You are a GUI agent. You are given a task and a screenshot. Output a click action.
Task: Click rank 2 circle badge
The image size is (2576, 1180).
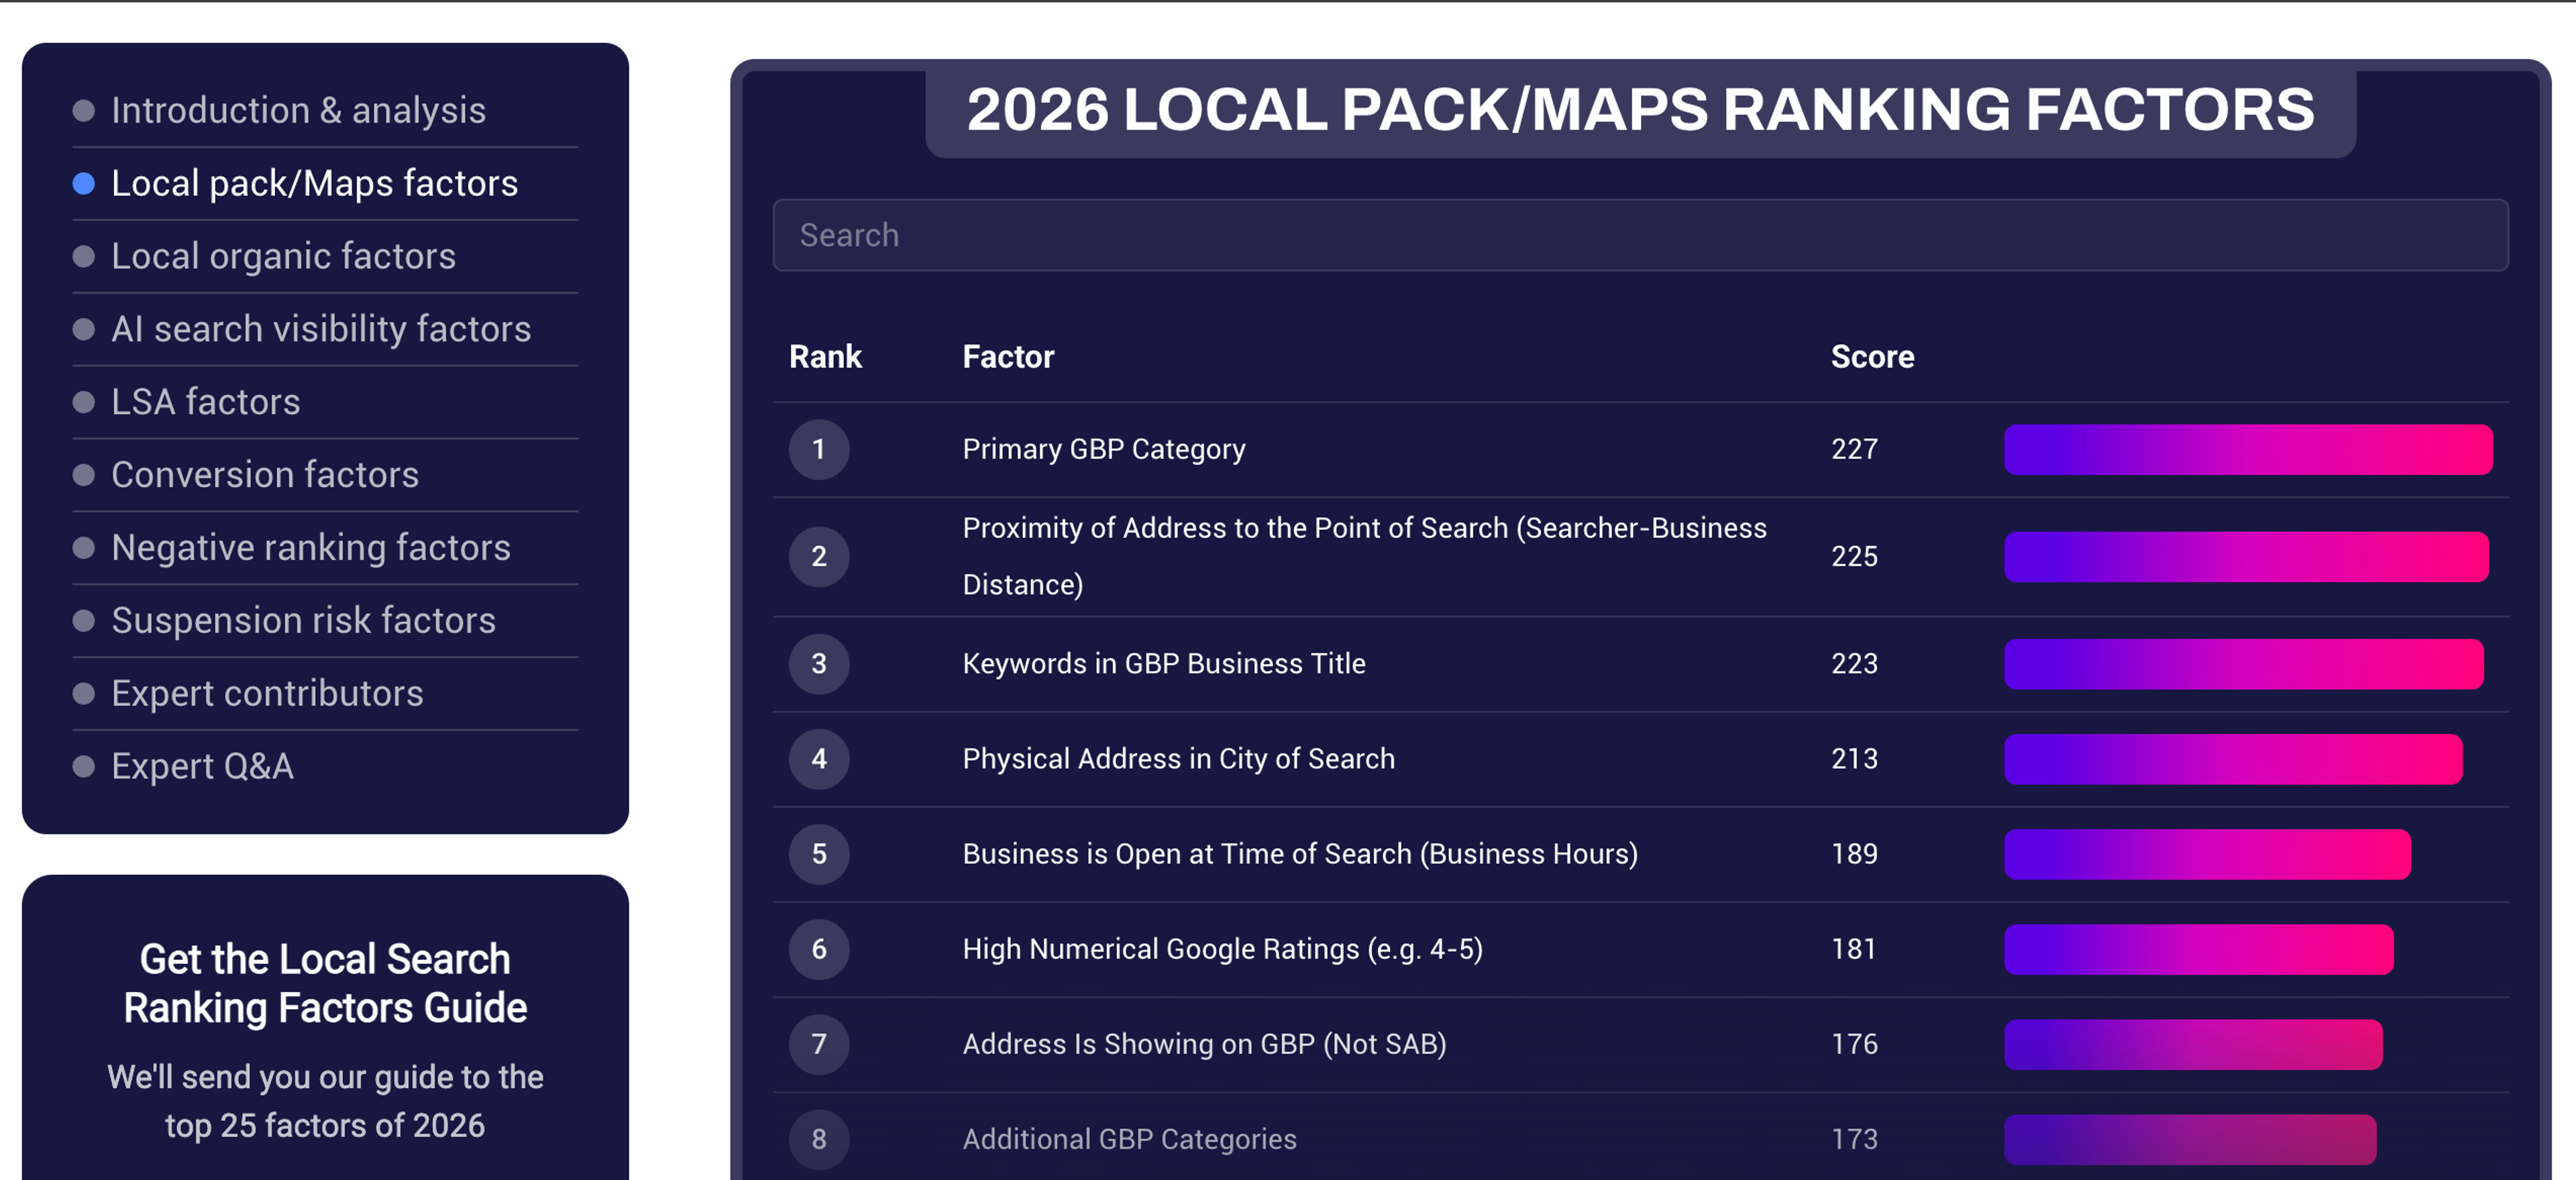click(x=819, y=556)
